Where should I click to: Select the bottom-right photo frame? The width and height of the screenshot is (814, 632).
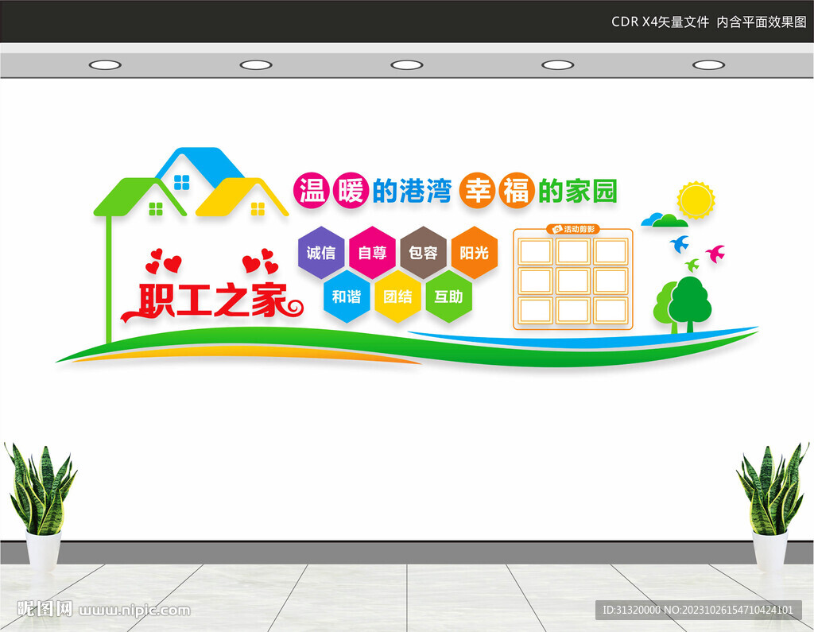[x=610, y=311]
